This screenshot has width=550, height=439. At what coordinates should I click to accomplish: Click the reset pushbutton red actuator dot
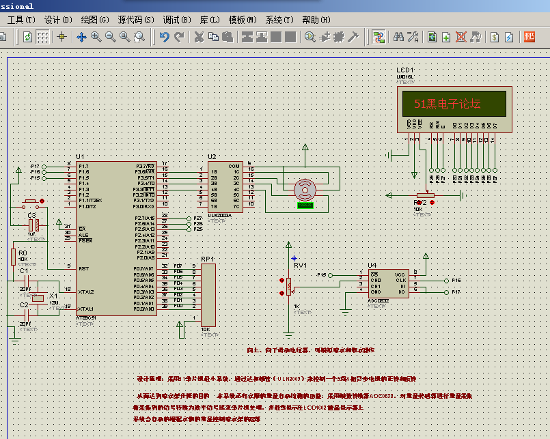click(x=42, y=201)
